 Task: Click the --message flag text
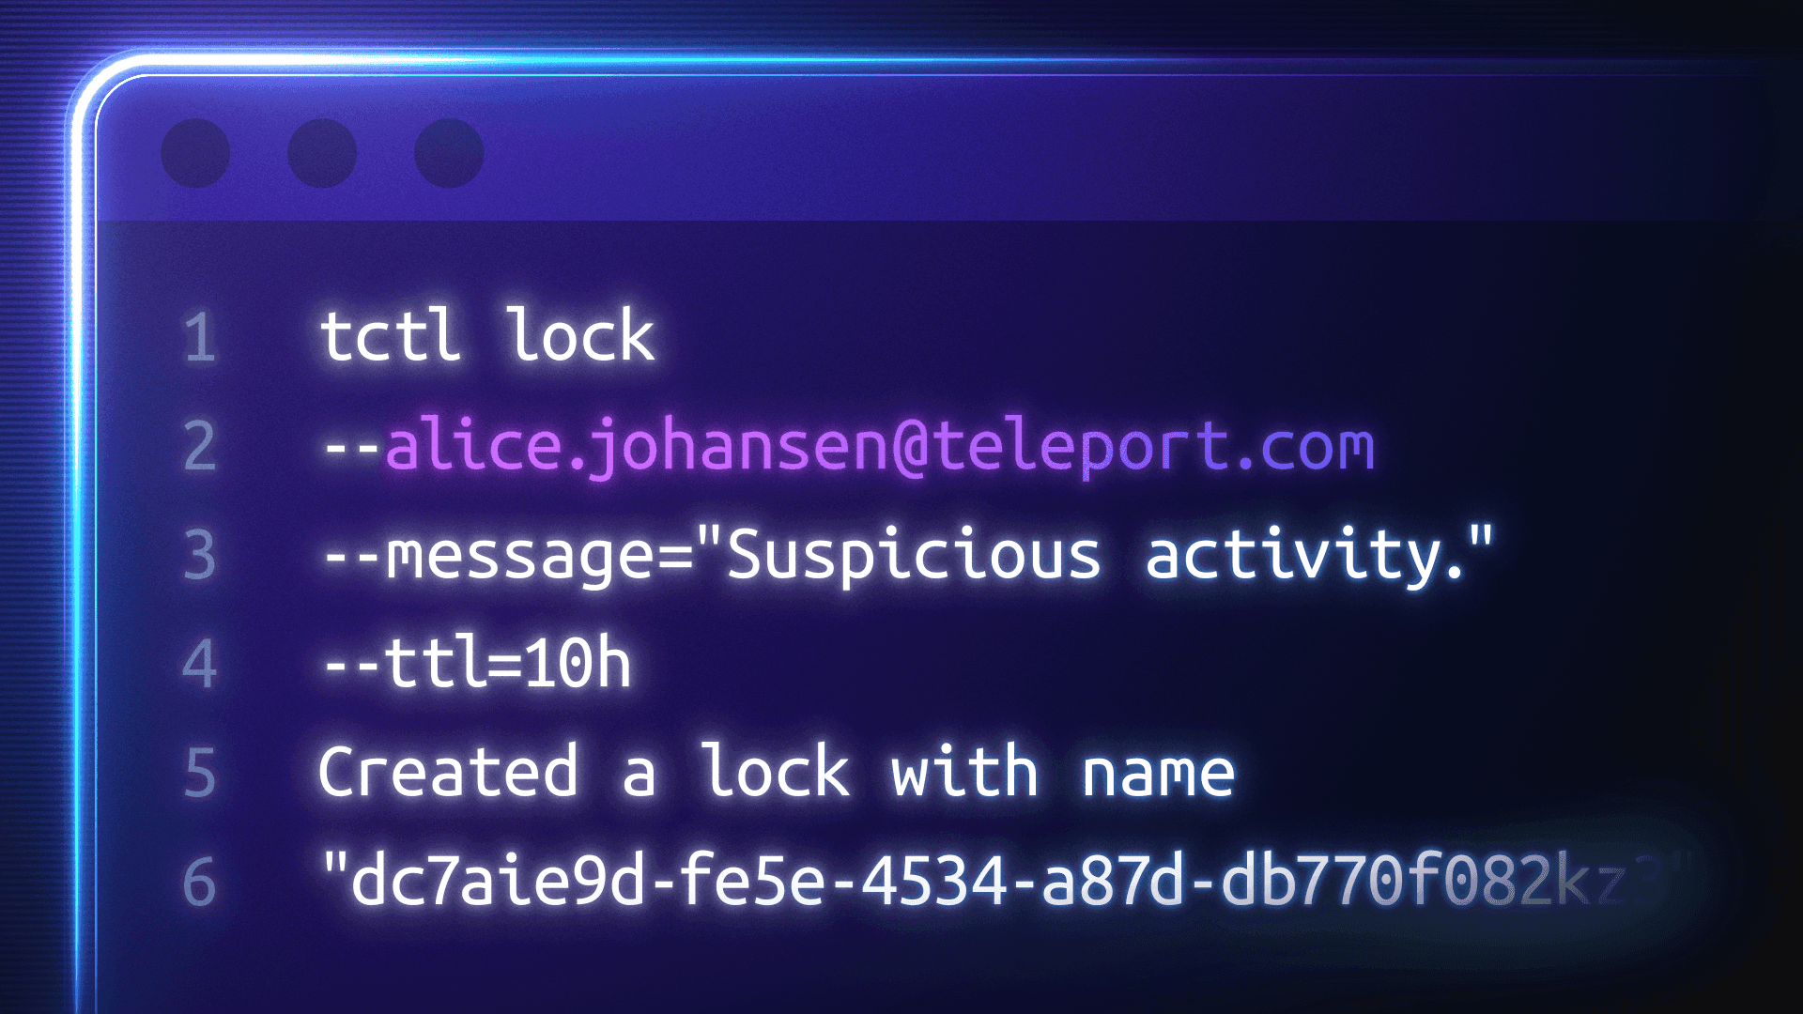point(490,556)
